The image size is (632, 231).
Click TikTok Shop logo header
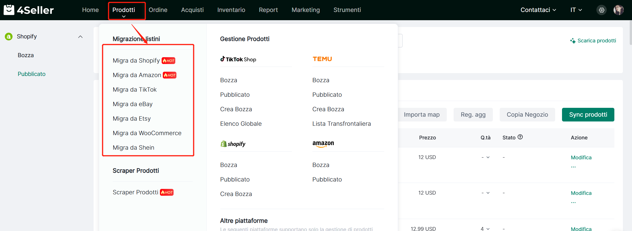click(238, 59)
